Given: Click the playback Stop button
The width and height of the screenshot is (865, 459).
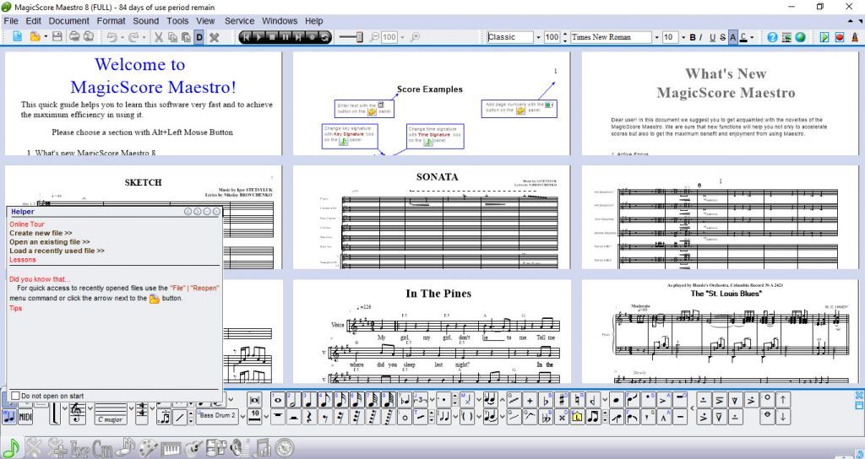Looking at the screenshot, I should click(x=272, y=37).
